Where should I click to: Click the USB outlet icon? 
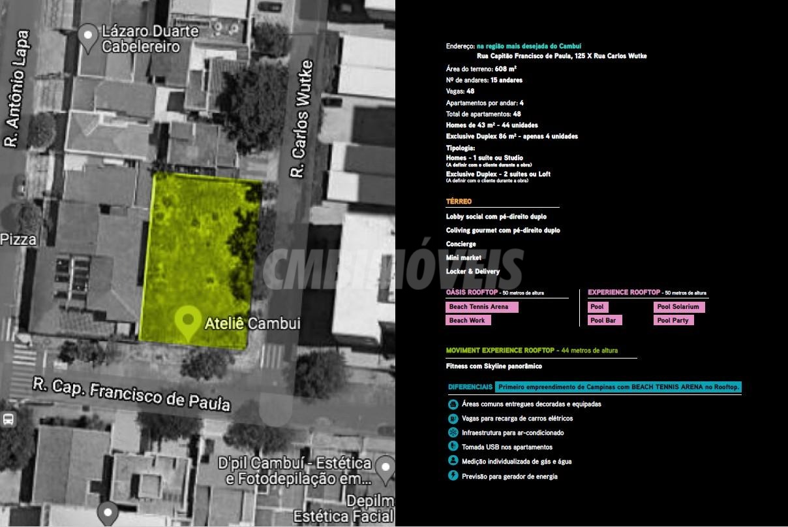click(453, 447)
